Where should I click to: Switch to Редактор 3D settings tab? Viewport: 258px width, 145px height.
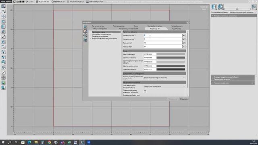176,29
